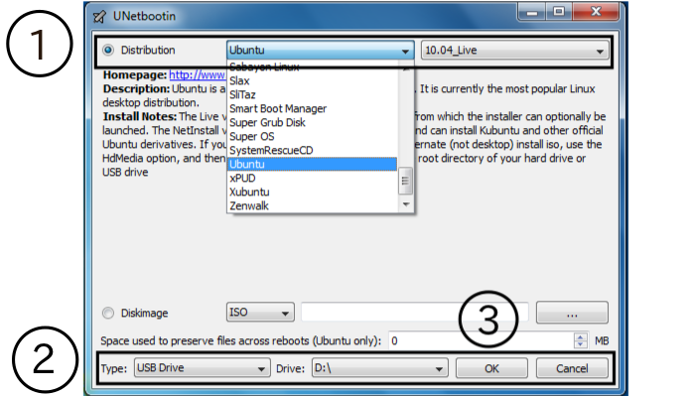Click the persistent space MB value field
Viewport: 695px width, 396px height.
tap(481, 340)
